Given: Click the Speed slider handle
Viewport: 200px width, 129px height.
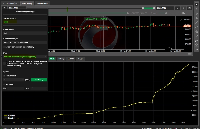Looking at the screenshot, I should (166, 13).
